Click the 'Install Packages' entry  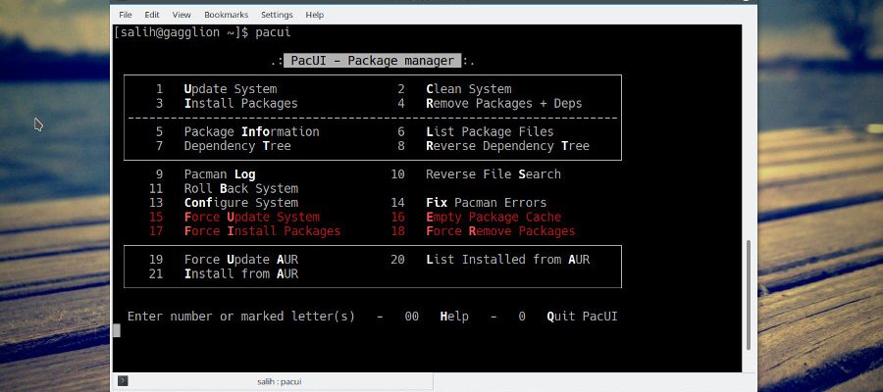(241, 104)
